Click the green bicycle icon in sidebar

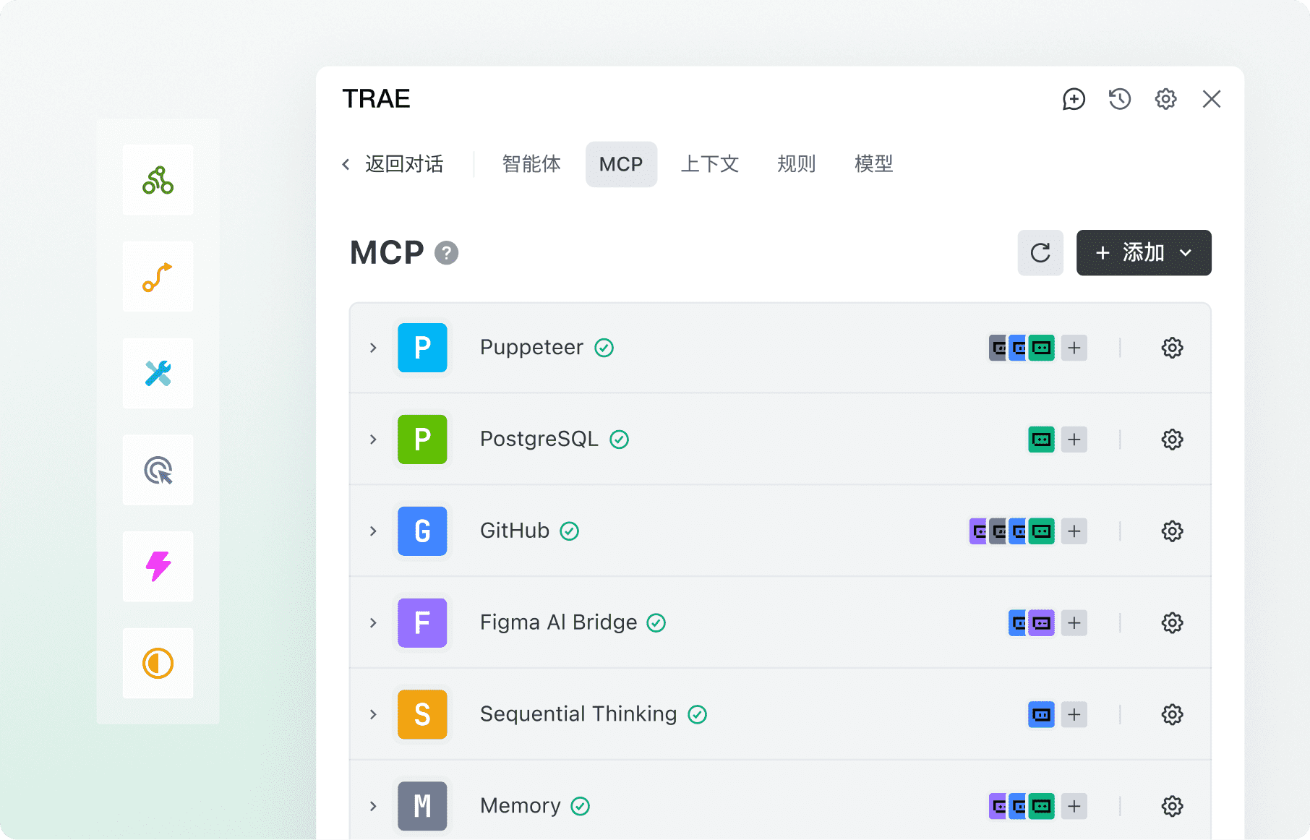158,180
